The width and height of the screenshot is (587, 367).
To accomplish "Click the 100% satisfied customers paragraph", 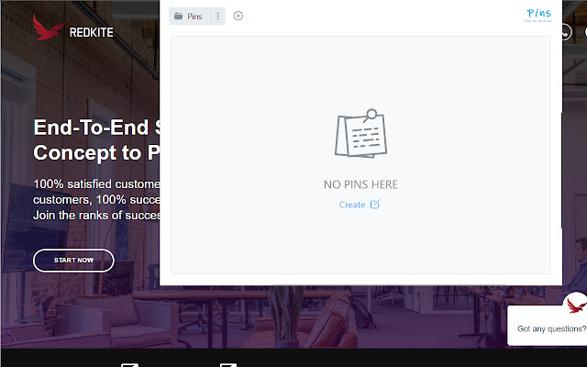I will coord(96,200).
